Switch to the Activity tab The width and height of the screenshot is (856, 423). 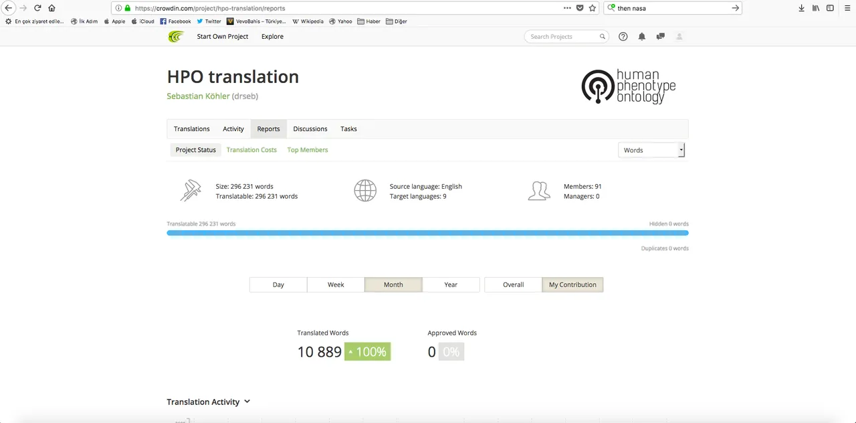click(233, 129)
